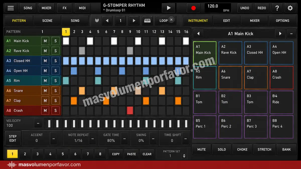Tap the A3 Closed HH pad
The width and height of the screenshot is (301, 169).
[x=256, y=53]
